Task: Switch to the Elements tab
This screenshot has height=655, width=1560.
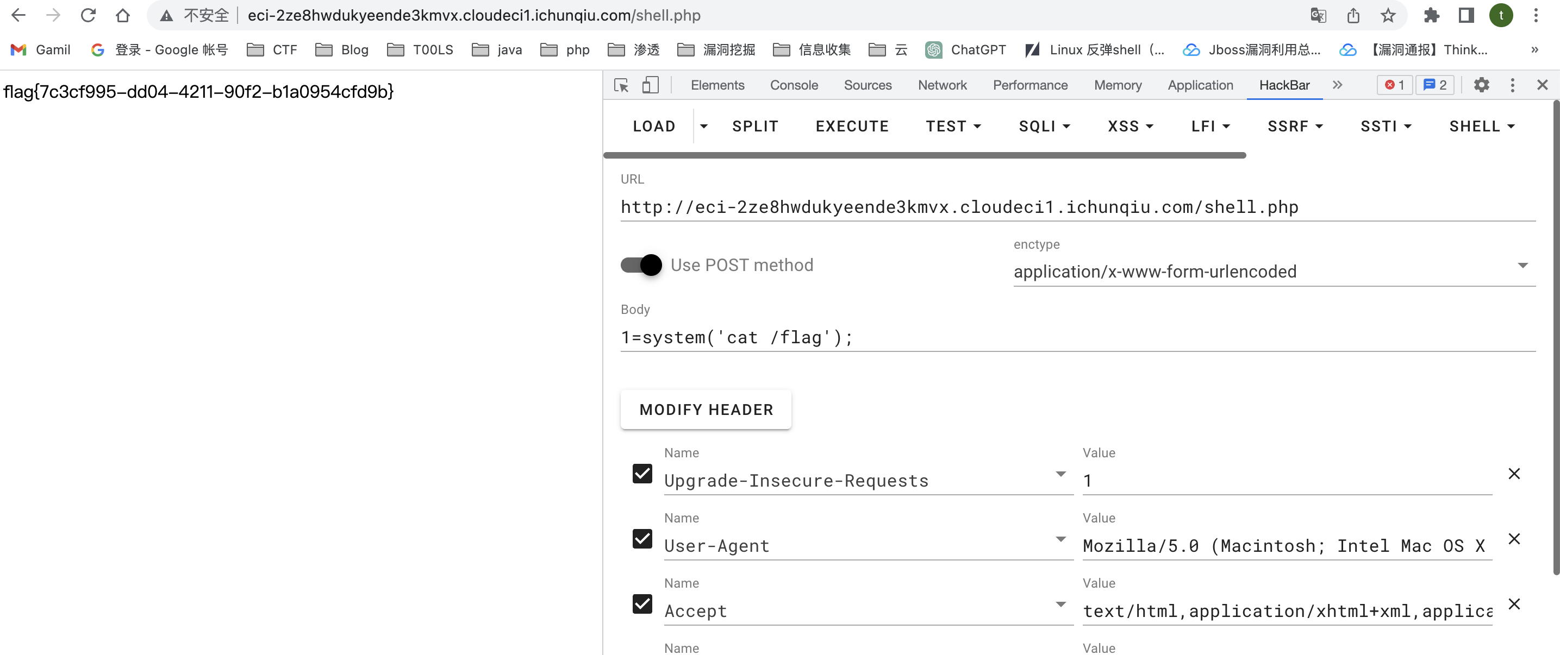Action: tap(717, 85)
